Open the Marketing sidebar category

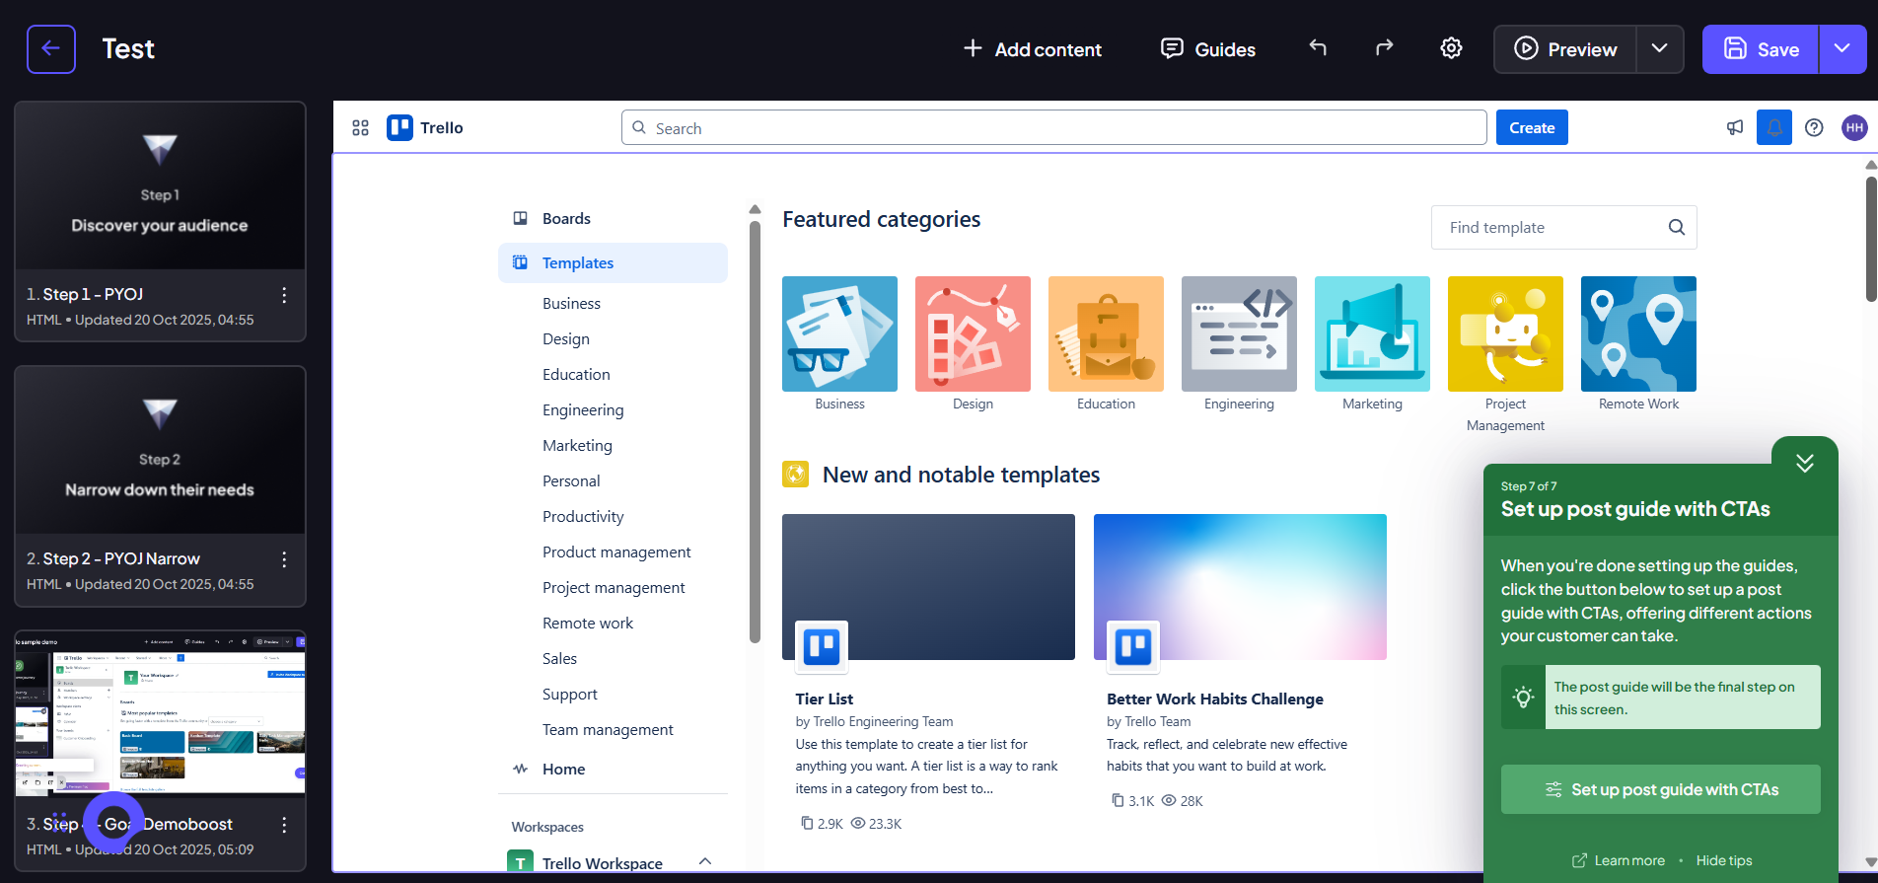[577, 446]
